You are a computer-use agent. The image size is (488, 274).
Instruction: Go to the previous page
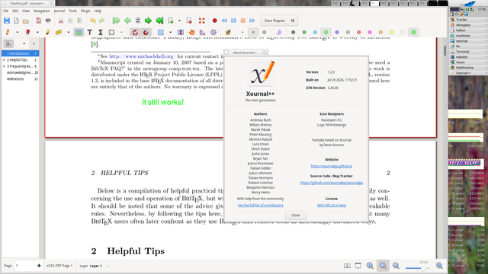(x=127, y=21)
